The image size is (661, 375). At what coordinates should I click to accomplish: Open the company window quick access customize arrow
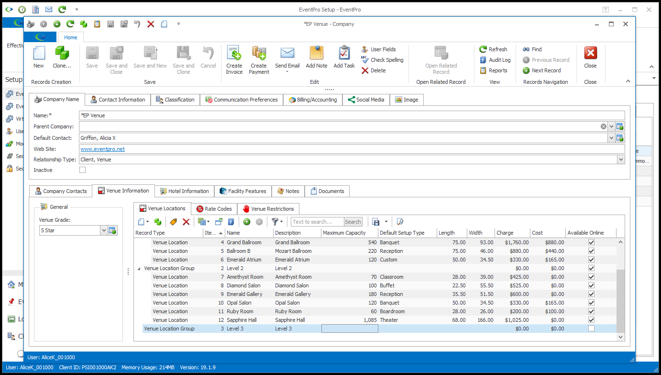[x=178, y=24]
